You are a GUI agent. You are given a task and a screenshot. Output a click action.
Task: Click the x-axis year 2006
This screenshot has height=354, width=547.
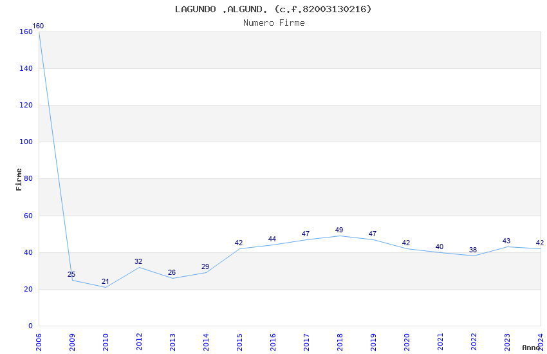click(x=39, y=342)
